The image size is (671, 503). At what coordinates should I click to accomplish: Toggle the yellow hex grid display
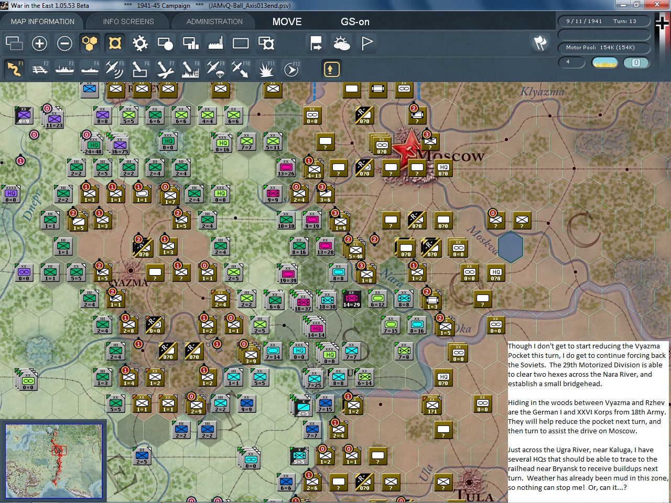click(90, 43)
